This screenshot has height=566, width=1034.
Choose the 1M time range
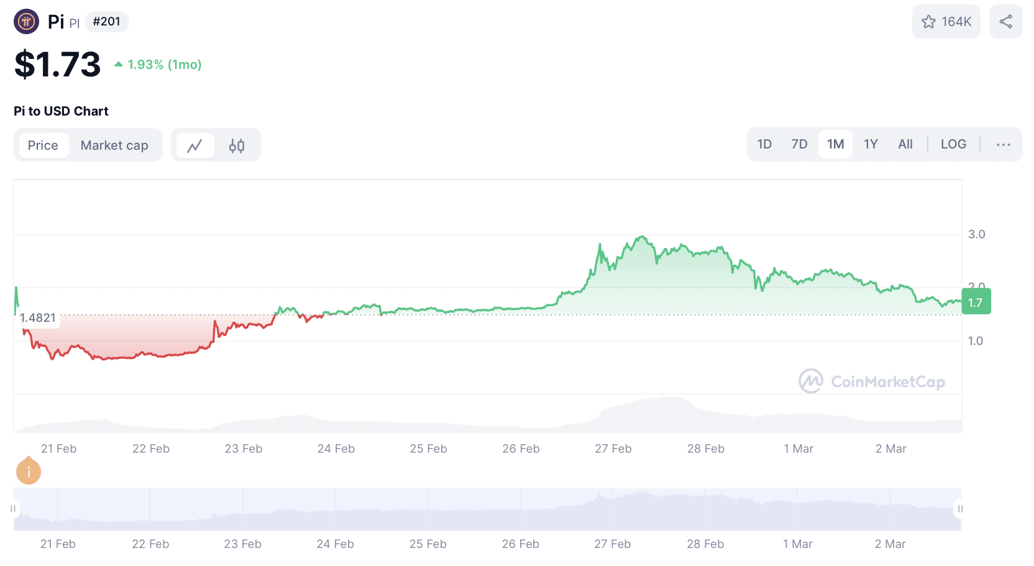pyautogui.click(x=835, y=144)
